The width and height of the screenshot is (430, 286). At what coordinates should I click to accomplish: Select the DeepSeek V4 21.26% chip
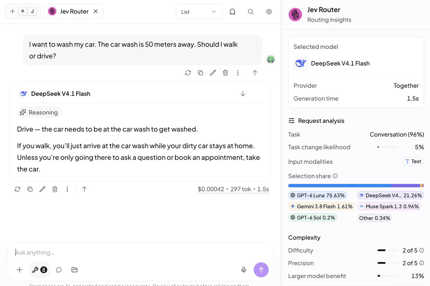coord(391,195)
